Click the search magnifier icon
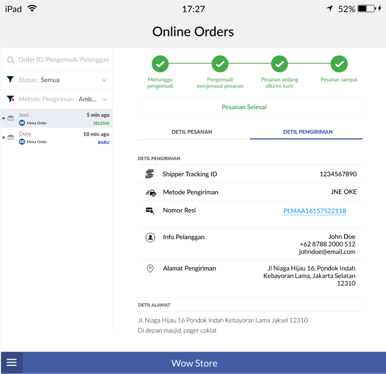The height and width of the screenshot is (374, 386). click(x=10, y=60)
